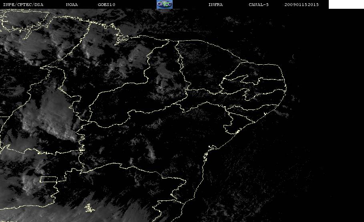
Task: Select the CANAL-5 channel label
Action: 259,5
